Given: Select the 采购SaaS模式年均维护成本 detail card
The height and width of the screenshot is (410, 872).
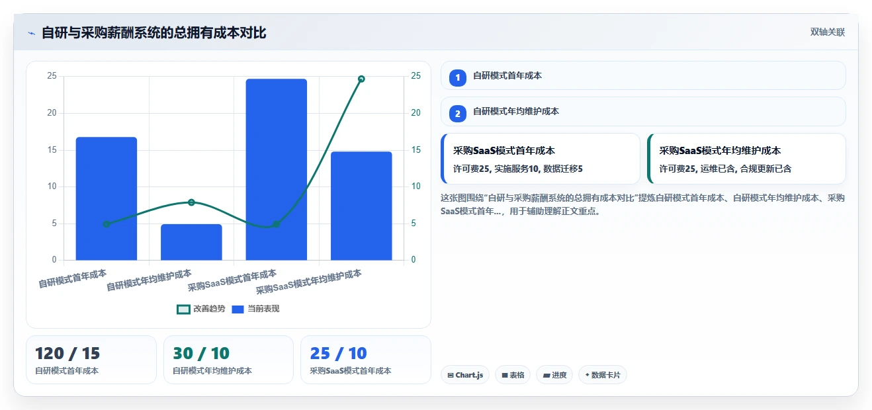Looking at the screenshot, I should [746, 159].
